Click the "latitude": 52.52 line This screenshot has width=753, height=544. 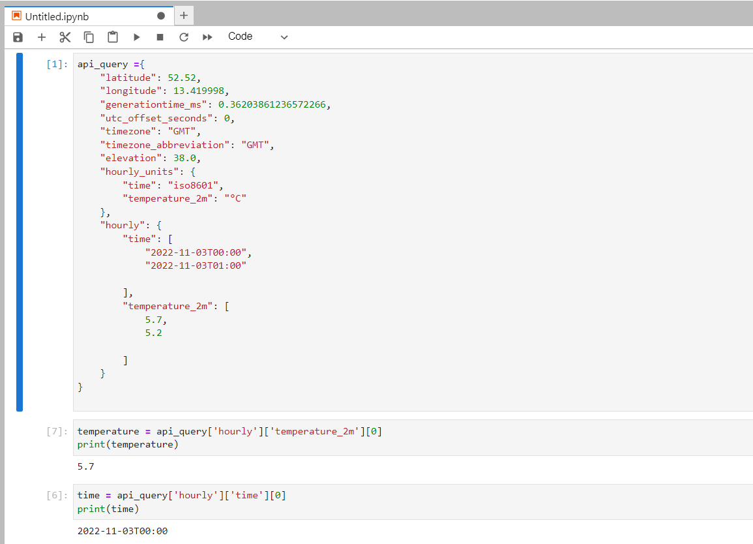(151, 78)
